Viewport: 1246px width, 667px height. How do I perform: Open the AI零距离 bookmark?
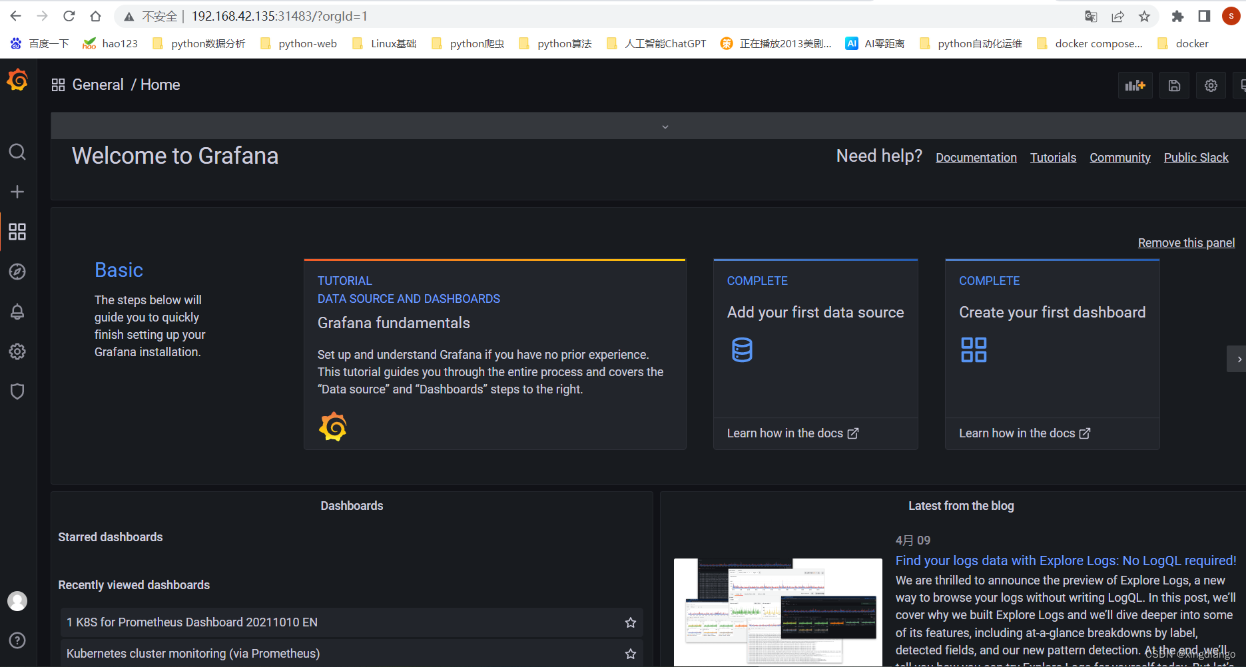point(875,43)
